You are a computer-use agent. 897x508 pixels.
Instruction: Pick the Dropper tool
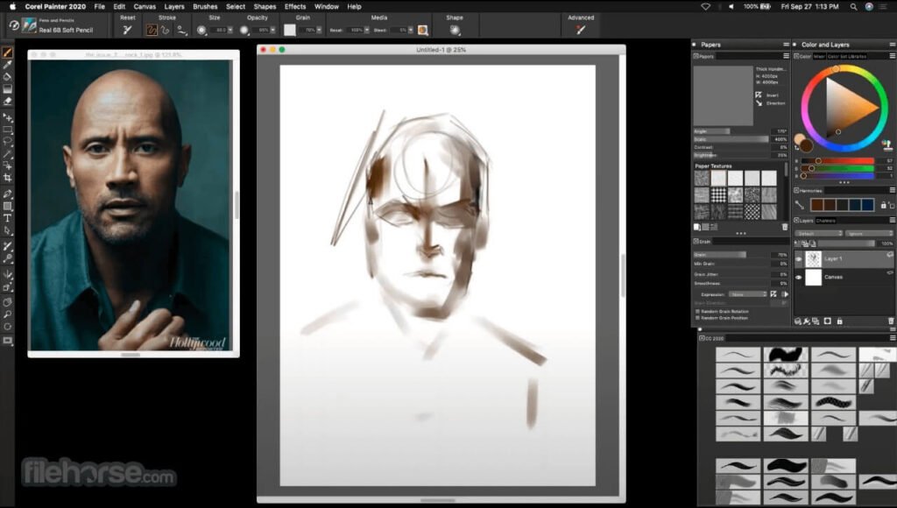pos(7,65)
